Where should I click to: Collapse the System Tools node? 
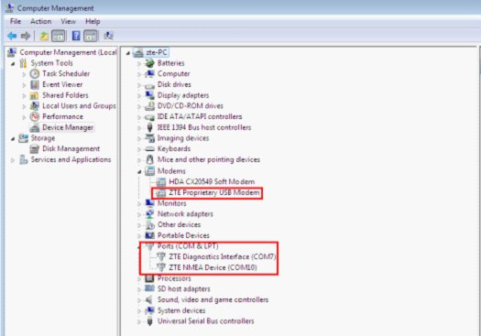[x=13, y=64]
